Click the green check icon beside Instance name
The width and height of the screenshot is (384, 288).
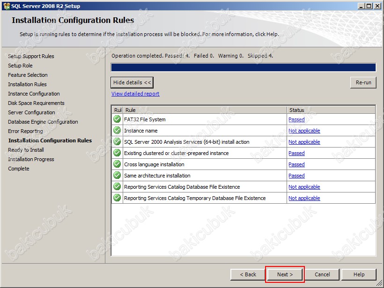point(117,131)
